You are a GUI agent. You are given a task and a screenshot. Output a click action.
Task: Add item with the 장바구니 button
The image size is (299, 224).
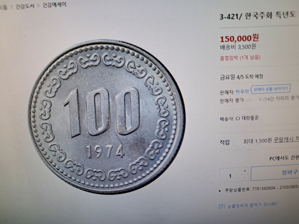pos(275,173)
